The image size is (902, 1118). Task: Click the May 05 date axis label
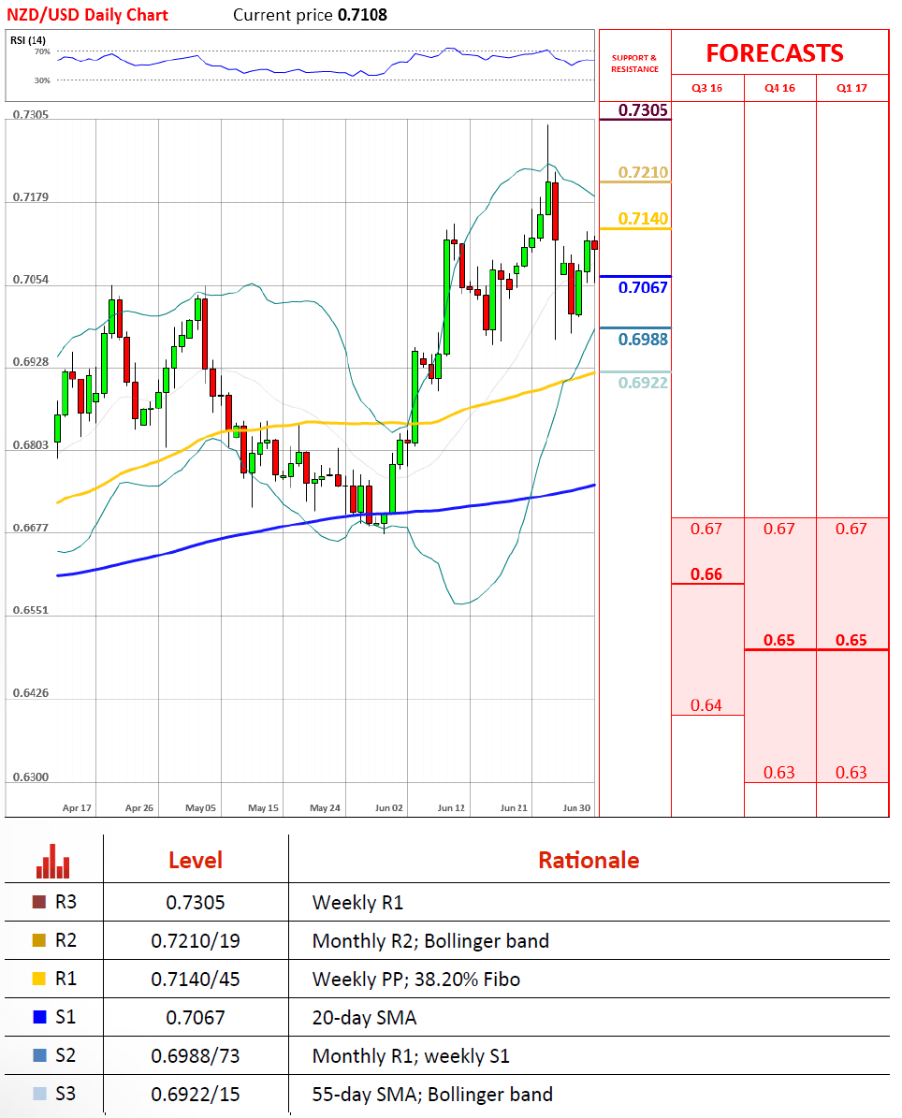(x=200, y=807)
